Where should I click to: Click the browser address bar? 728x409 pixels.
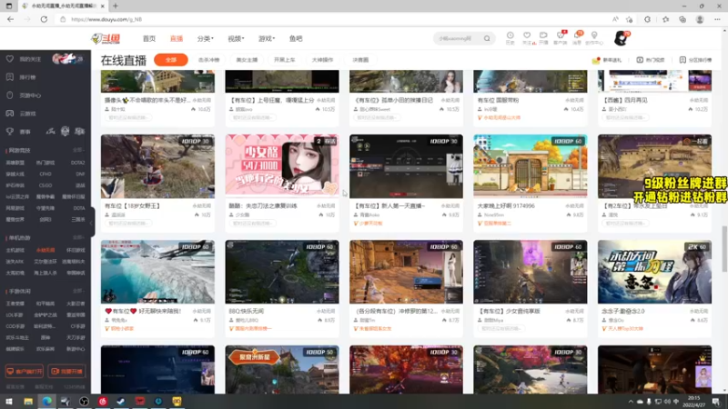pyautogui.click(x=334, y=19)
